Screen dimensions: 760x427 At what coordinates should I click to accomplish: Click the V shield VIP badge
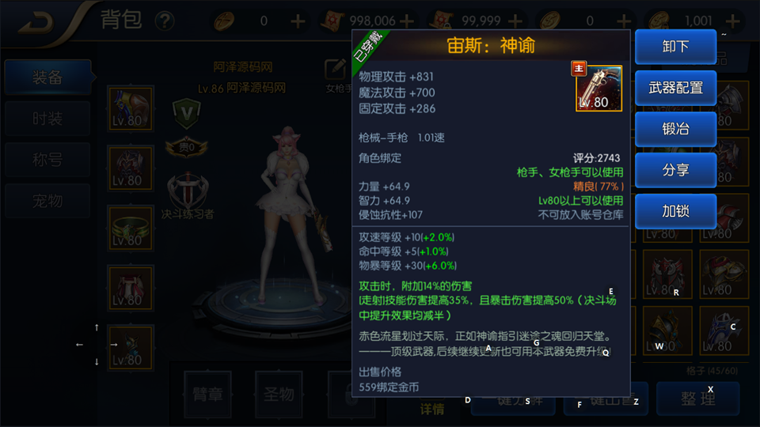[x=187, y=114]
